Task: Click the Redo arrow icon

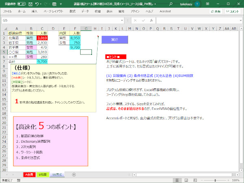Action: 46,4
